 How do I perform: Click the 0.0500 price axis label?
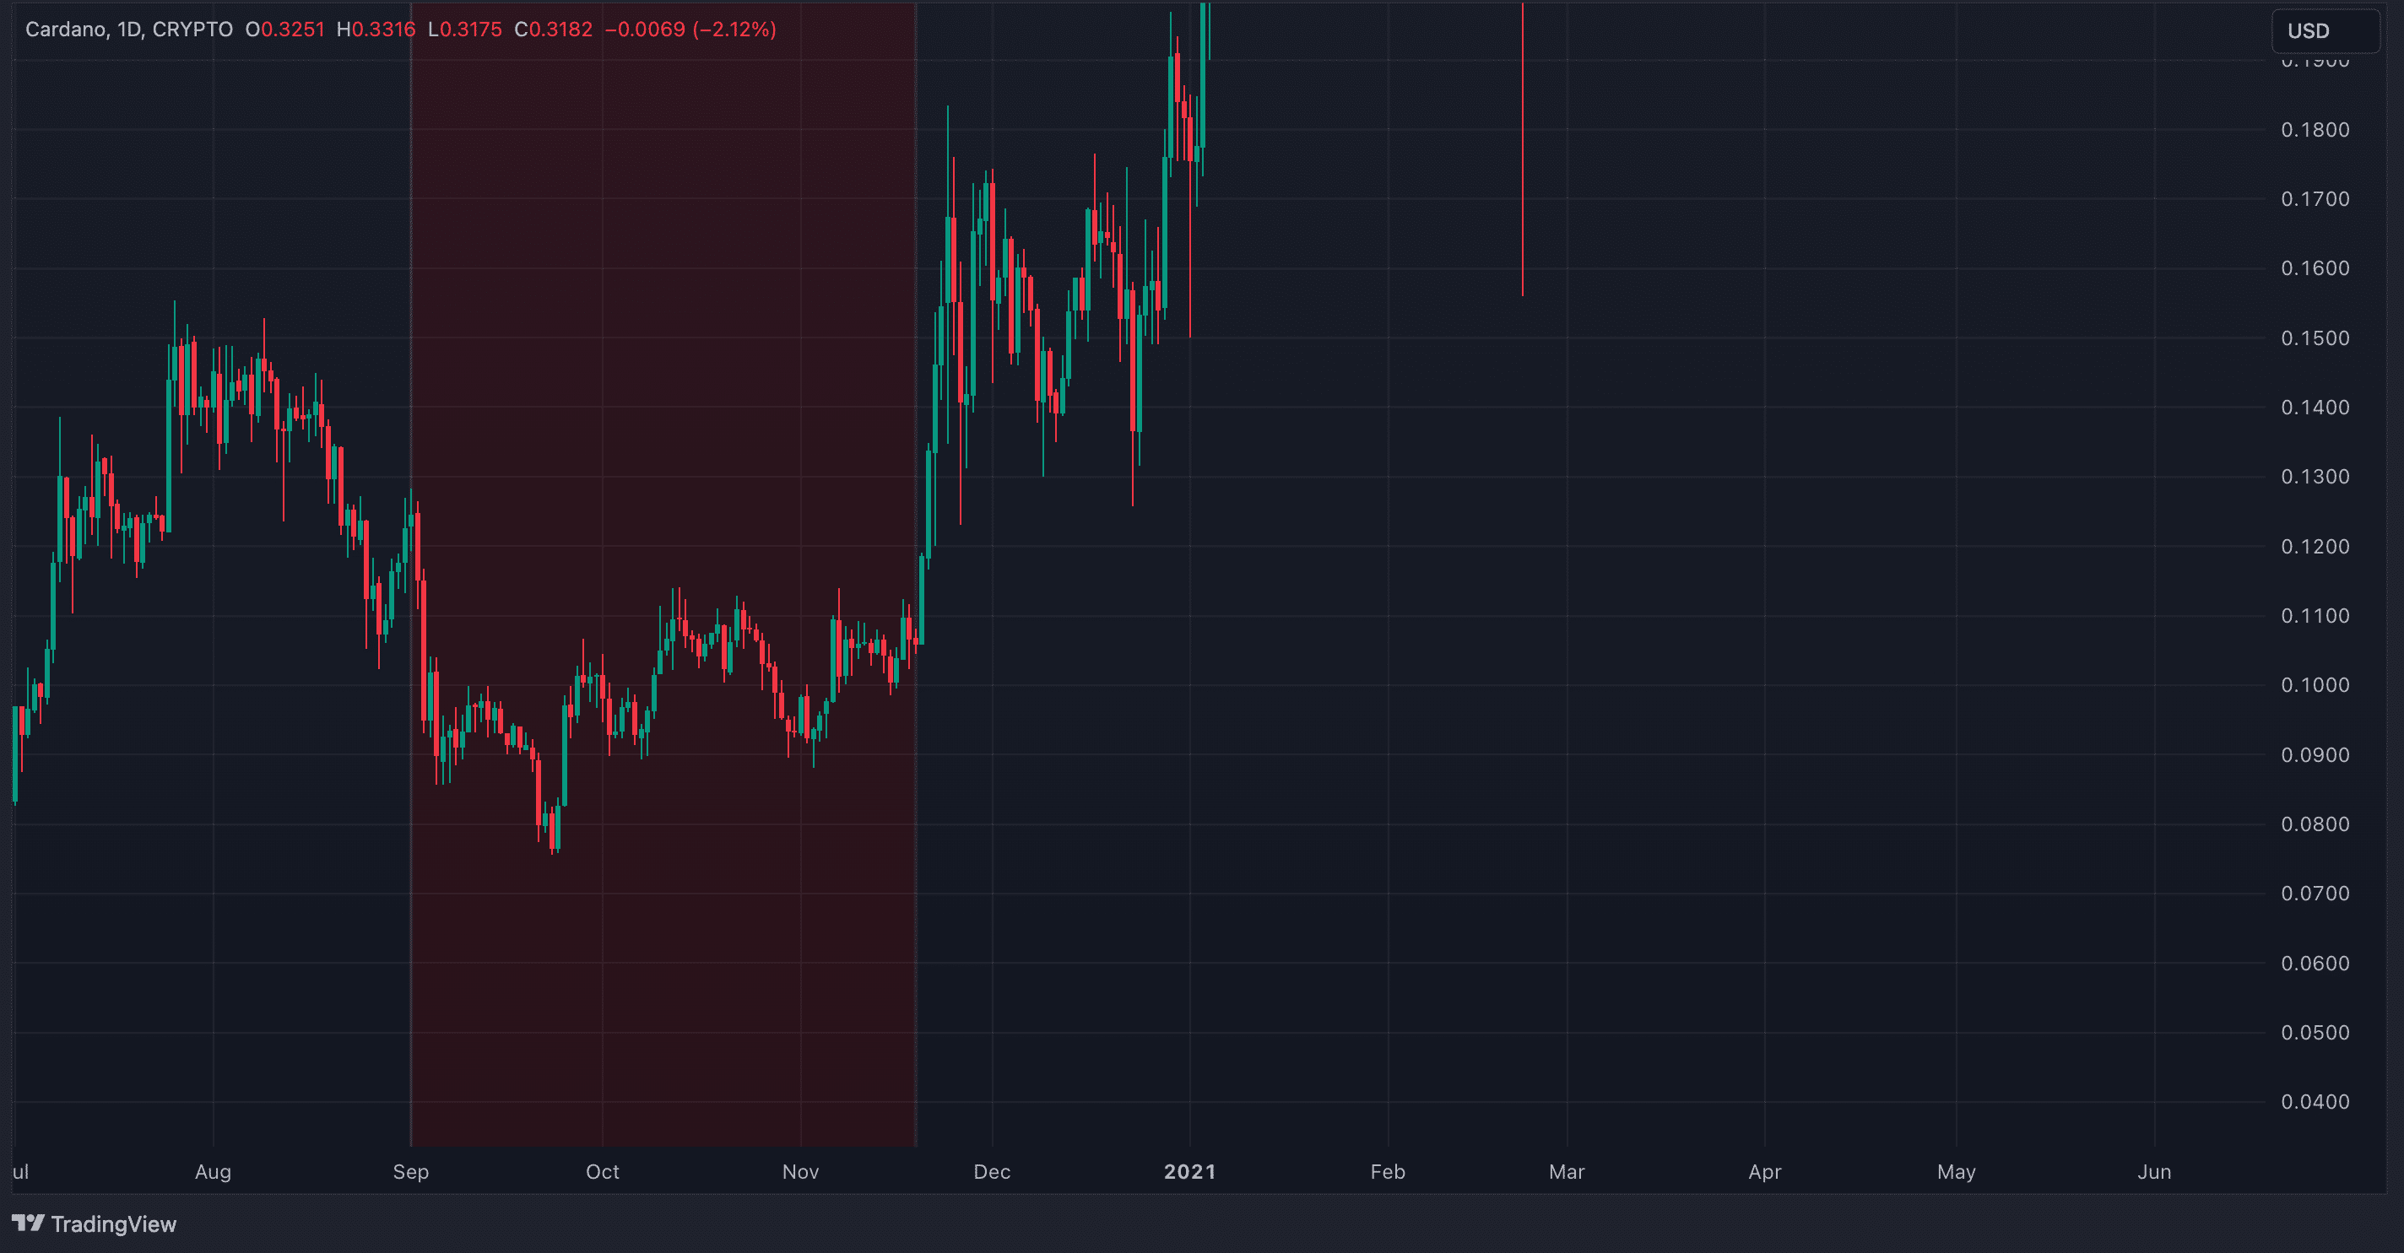[2315, 1033]
